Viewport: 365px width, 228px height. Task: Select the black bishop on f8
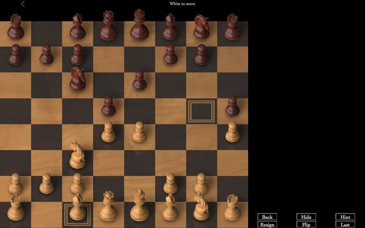170,26
